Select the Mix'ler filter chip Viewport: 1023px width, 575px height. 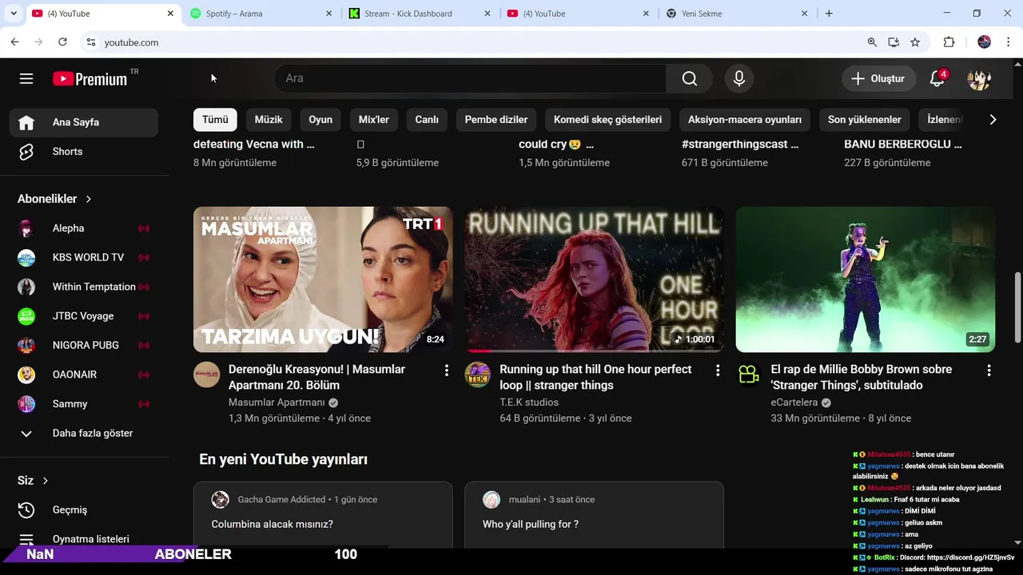click(x=373, y=120)
